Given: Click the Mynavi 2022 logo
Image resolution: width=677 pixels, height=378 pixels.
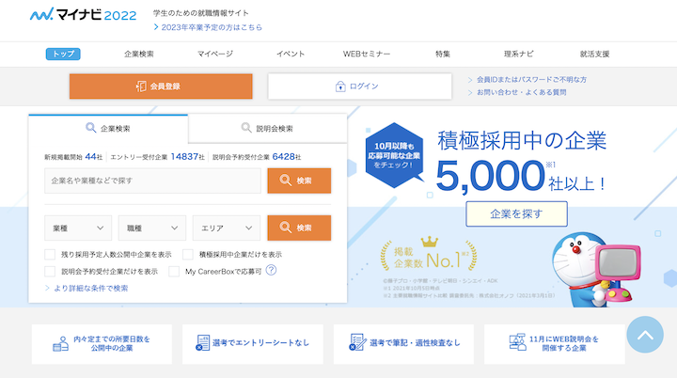Looking at the screenshot, I should pos(84,15).
